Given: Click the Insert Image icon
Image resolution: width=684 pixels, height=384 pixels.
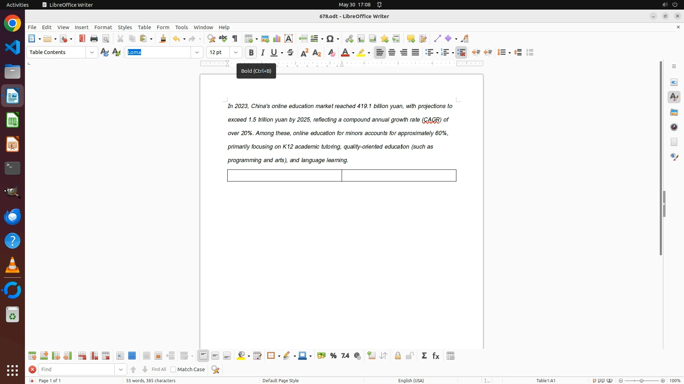Looking at the screenshot, I should tap(265, 39).
